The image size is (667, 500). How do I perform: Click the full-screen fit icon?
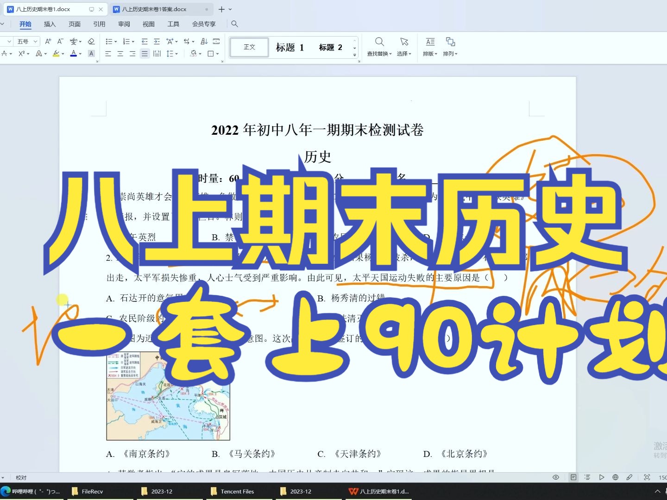(x=647, y=477)
